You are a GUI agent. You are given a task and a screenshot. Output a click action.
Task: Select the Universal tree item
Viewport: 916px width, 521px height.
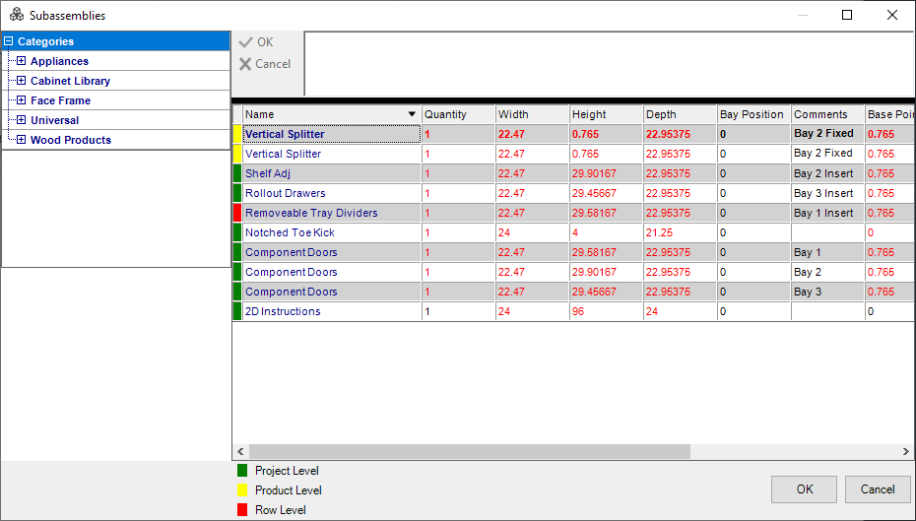pos(54,120)
